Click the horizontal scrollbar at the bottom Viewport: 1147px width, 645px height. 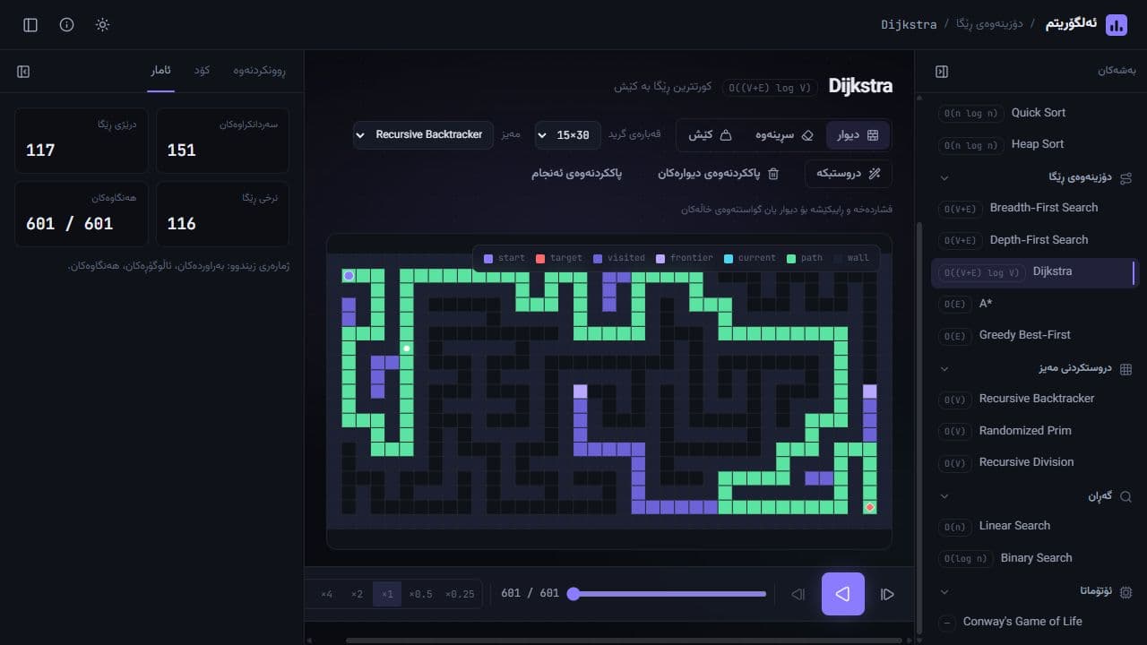624,640
